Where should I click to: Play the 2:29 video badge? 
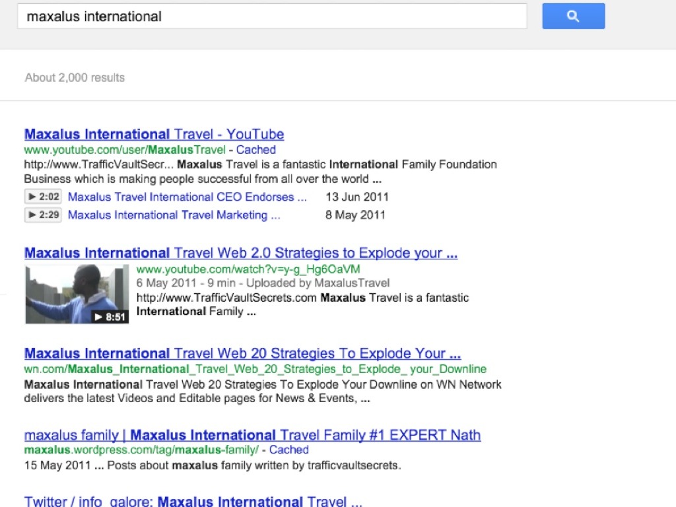coord(43,215)
